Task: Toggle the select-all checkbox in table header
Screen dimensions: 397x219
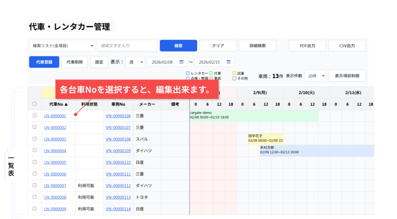Action: (35, 104)
